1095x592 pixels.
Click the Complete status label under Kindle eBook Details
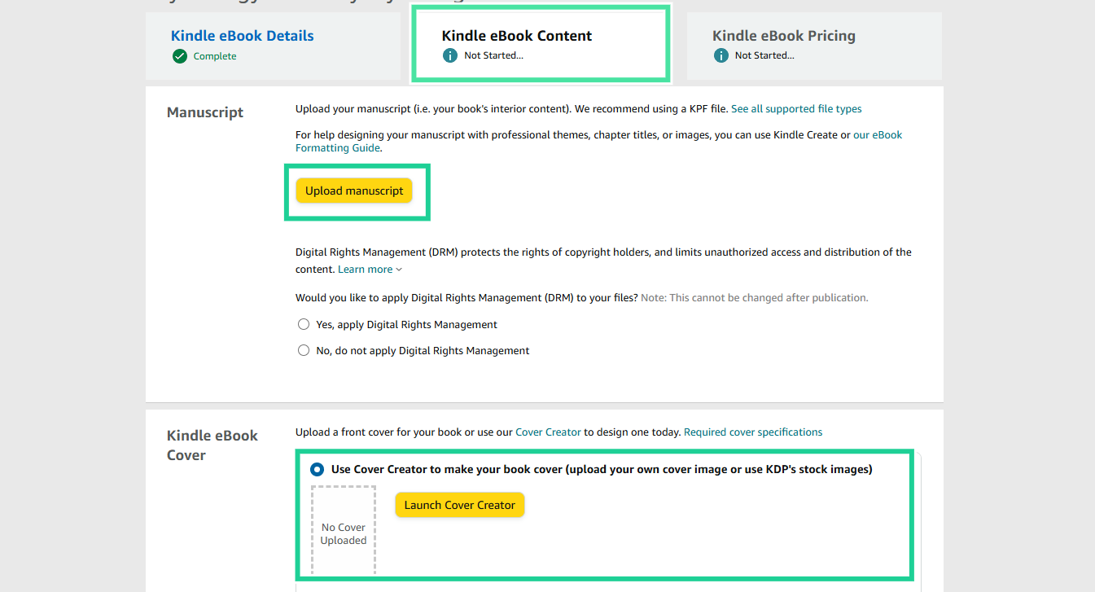pos(213,56)
